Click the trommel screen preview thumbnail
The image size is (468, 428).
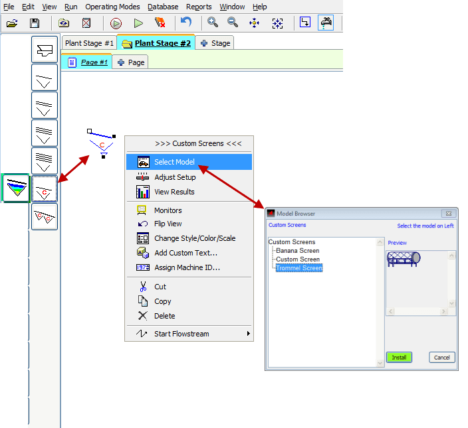[x=404, y=259]
